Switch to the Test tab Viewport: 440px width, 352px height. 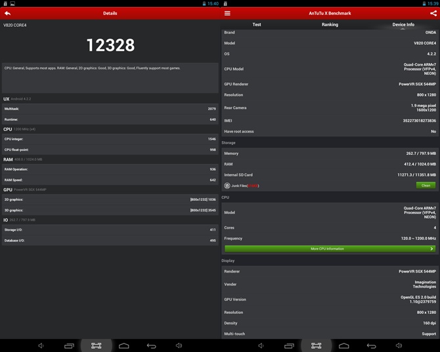pyautogui.click(x=257, y=24)
